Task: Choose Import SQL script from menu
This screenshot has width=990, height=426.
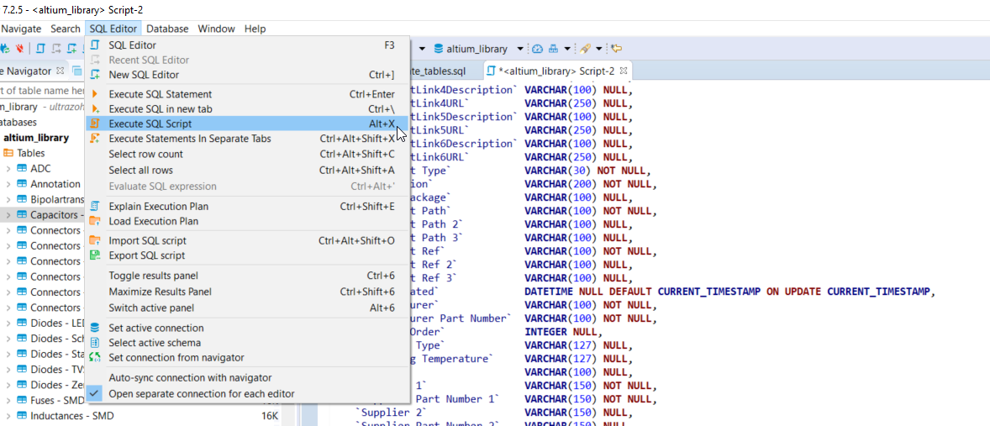Action: click(147, 240)
